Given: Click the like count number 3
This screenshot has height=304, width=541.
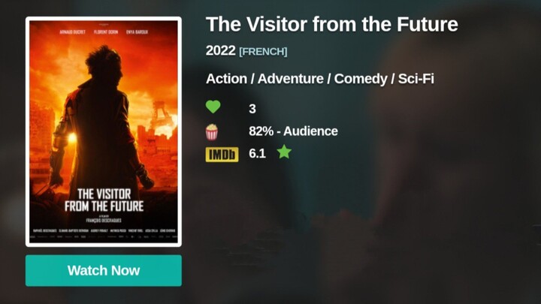Looking at the screenshot, I should click(x=252, y=109).
